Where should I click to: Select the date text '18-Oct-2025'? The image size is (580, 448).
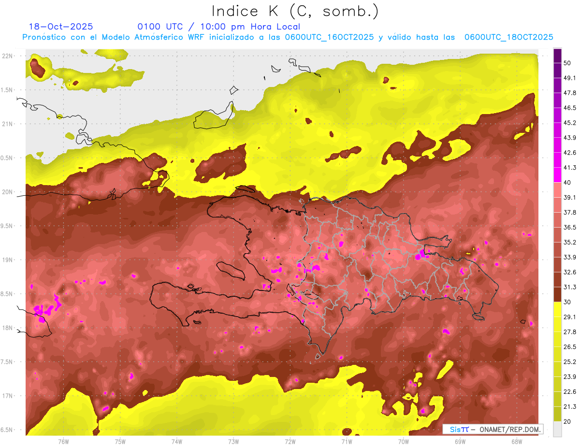tap(61, 27)
